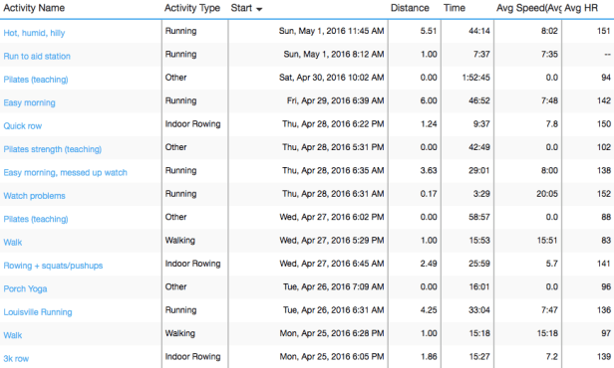This screenshot has width=614, height=368.
Task: Select the start date 'Sat, Apr 30, 2016 10:02 AM'
Action: [331, 78]
